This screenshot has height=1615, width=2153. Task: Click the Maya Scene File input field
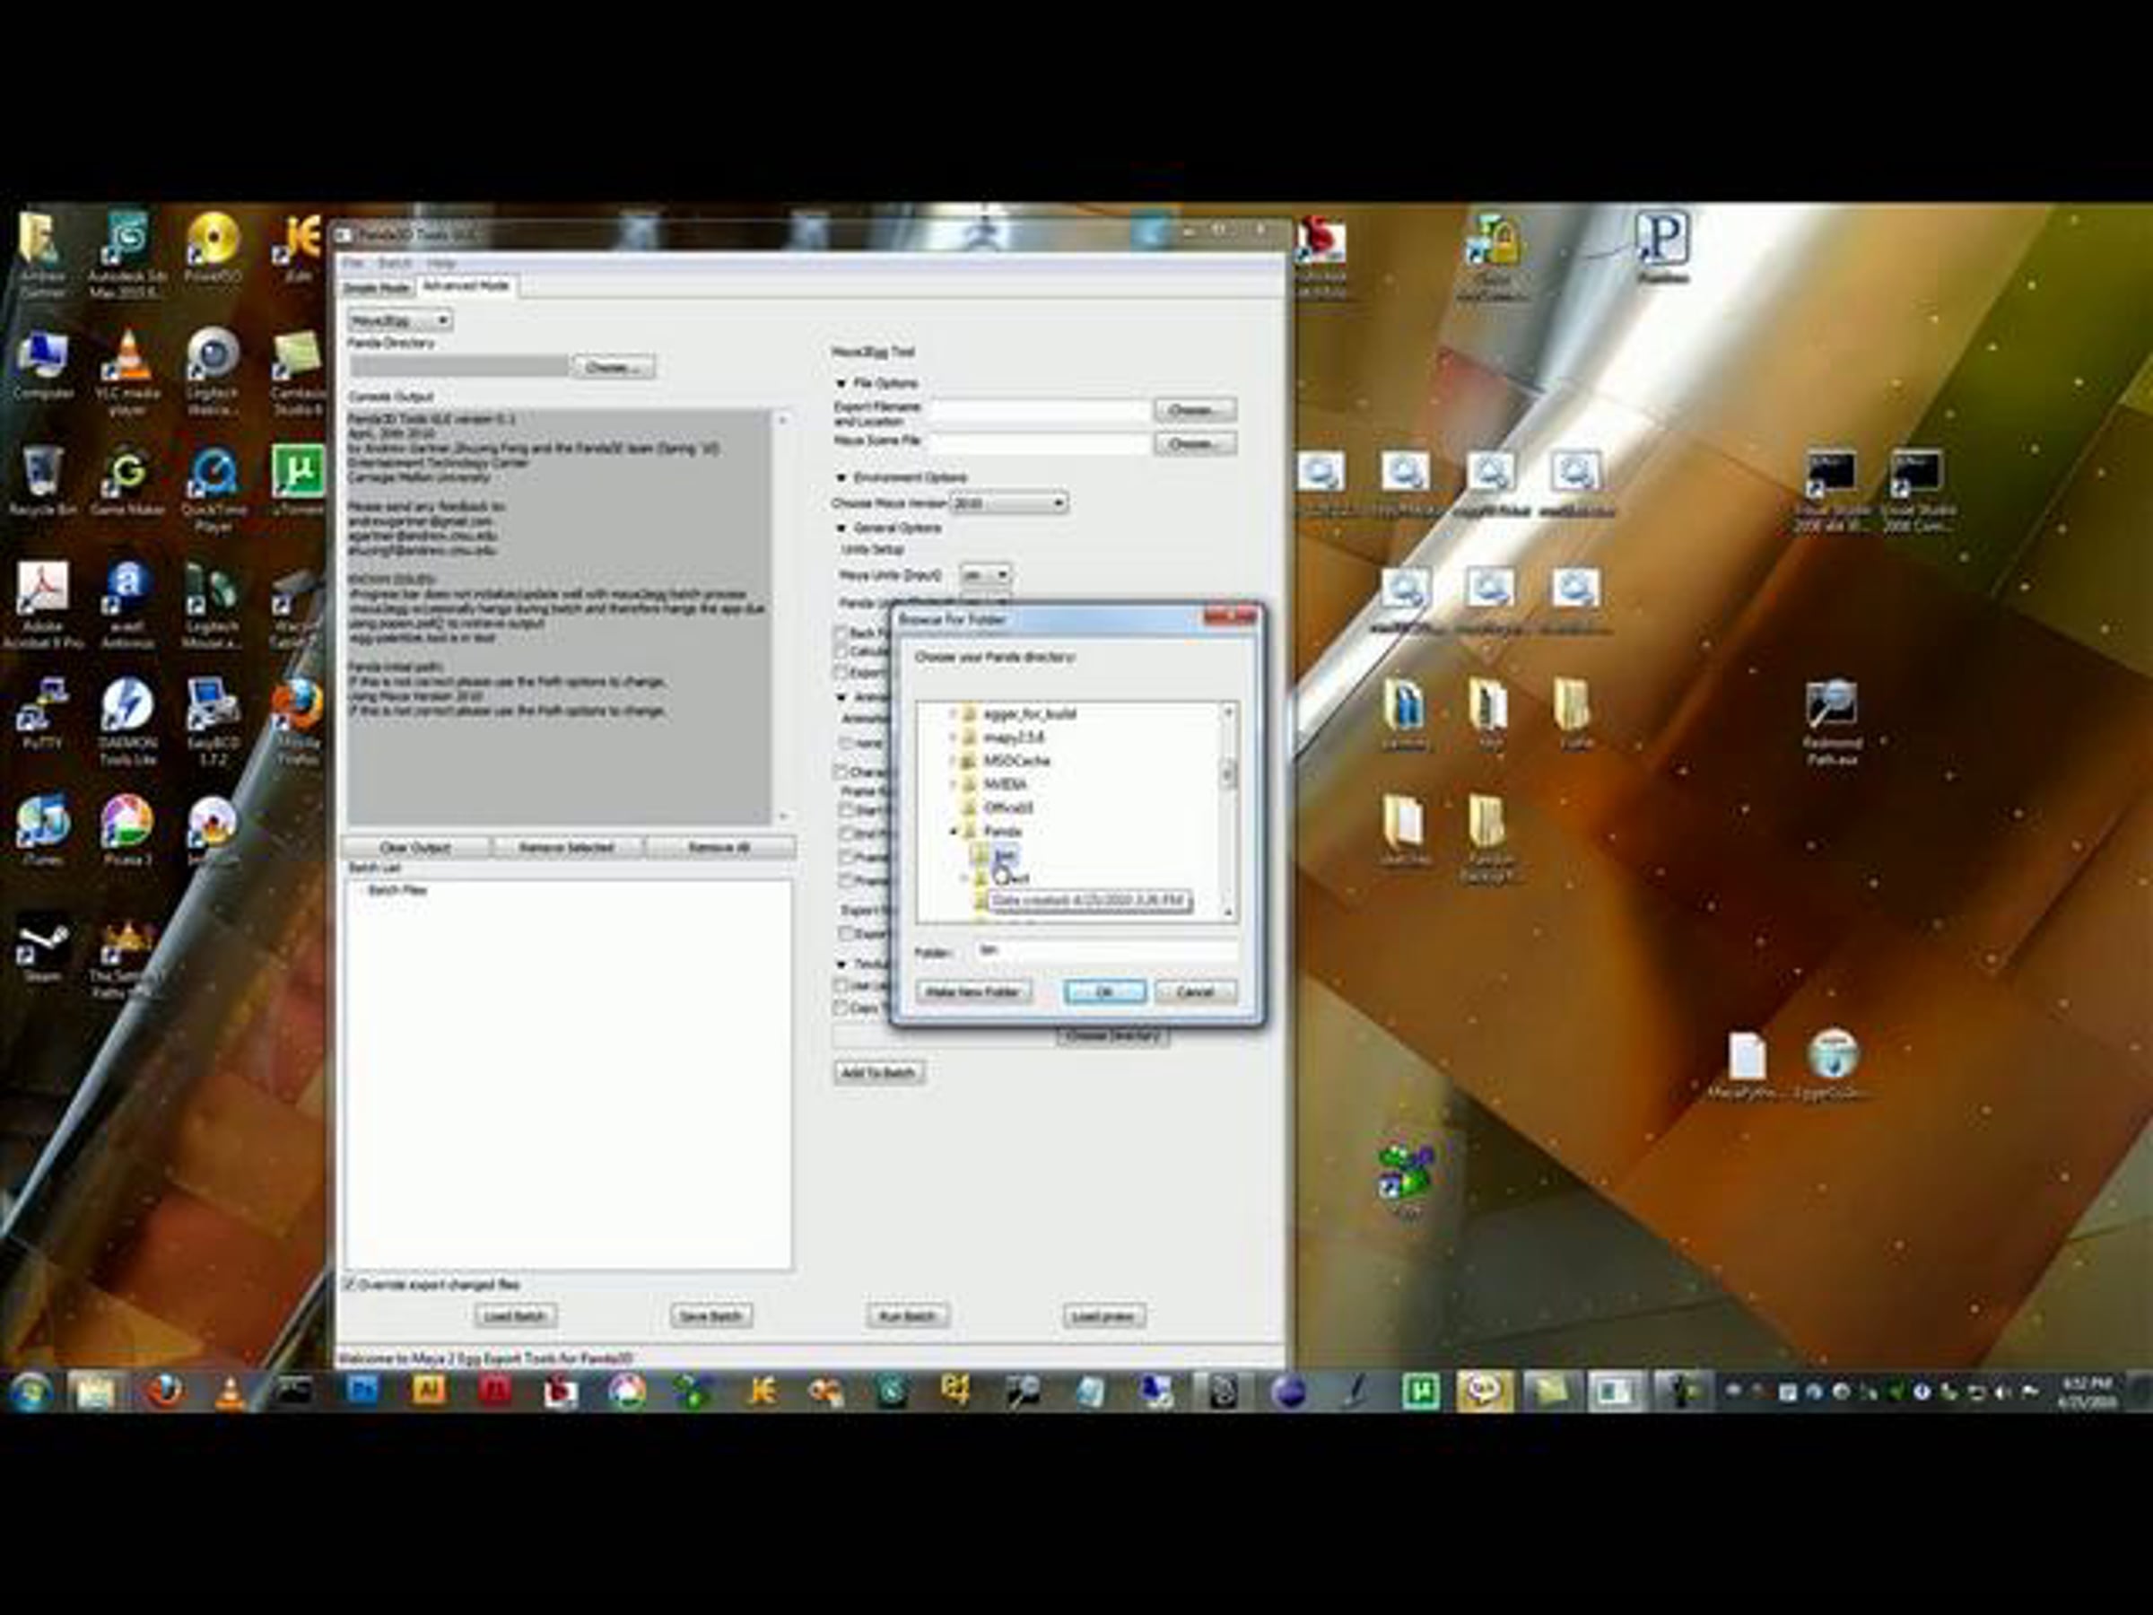click(x=1040, y=443)
